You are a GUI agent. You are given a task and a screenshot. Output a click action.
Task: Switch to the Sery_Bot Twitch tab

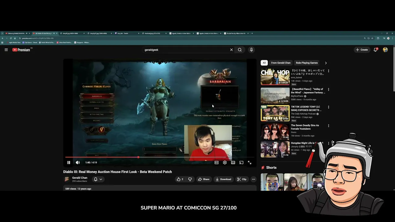127,33
